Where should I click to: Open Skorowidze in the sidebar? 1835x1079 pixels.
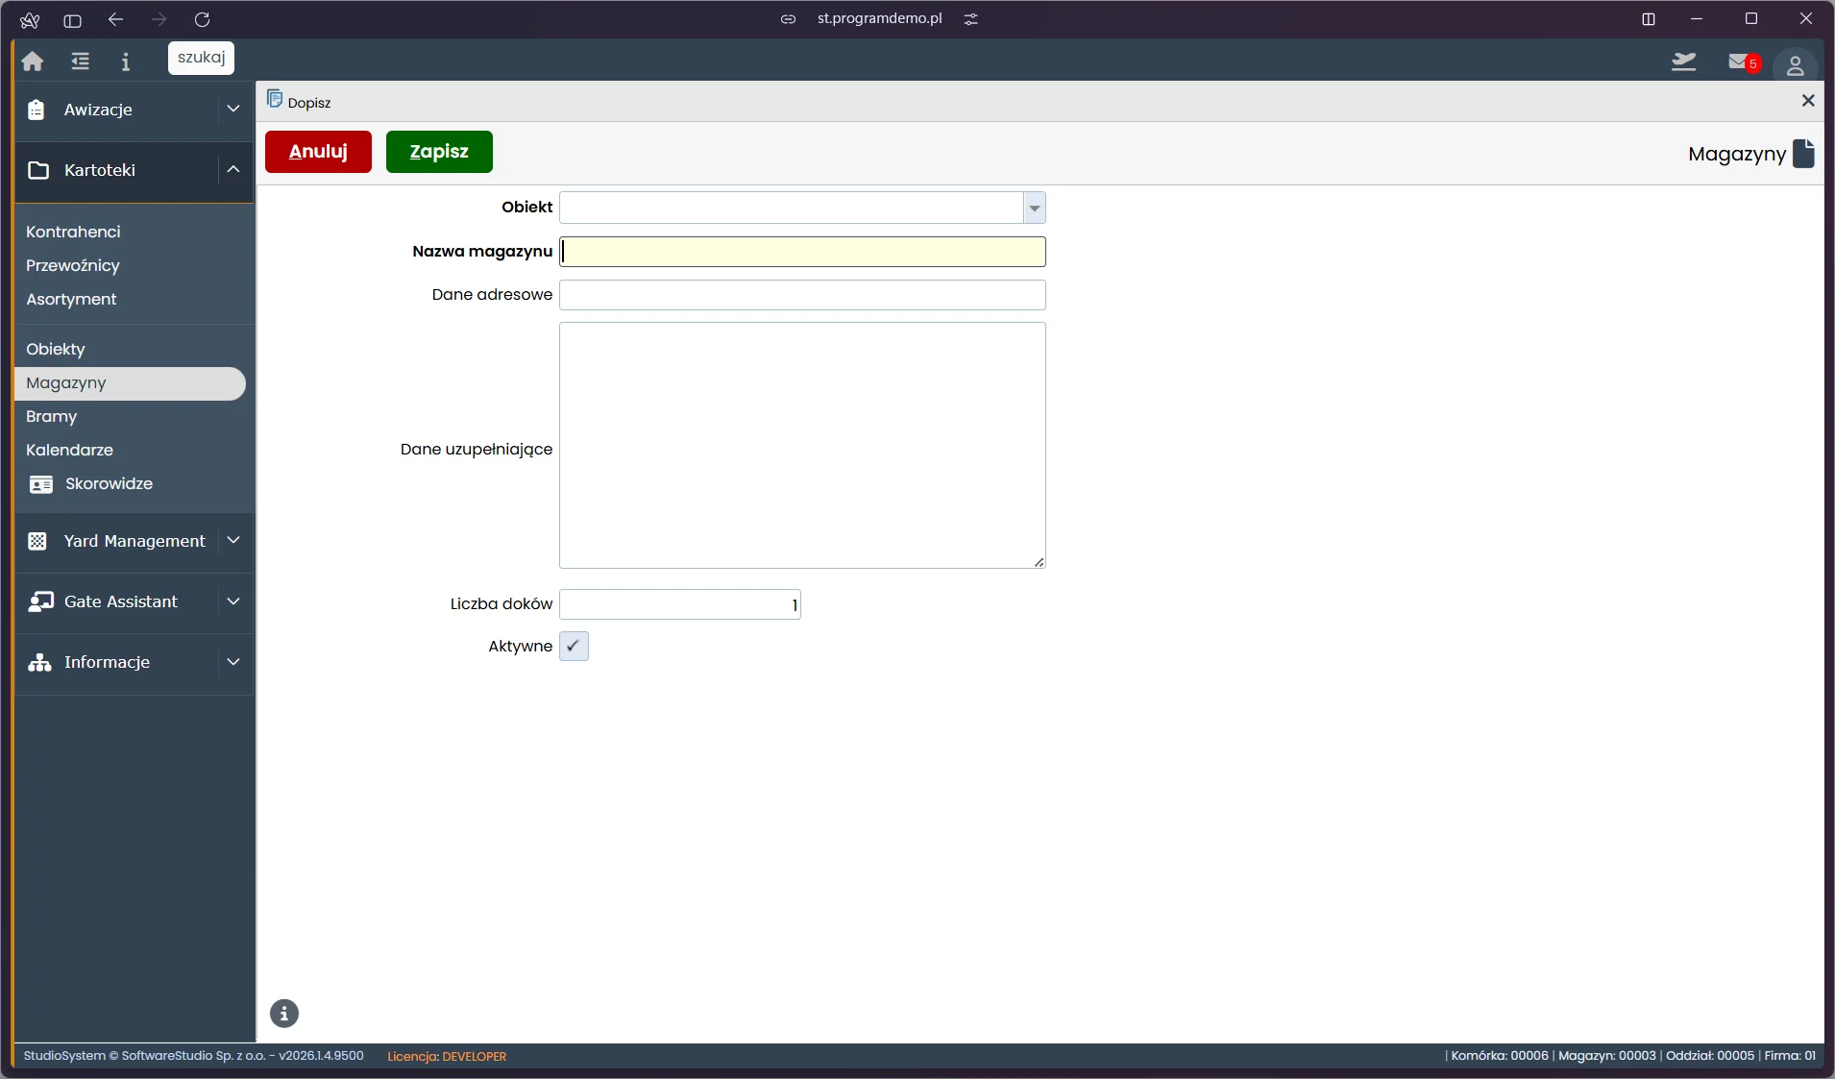coord(109,483)
